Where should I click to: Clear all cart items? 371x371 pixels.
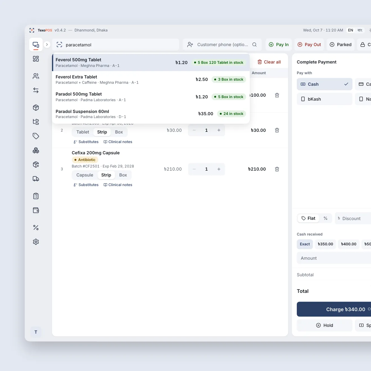tap(269, 62)
